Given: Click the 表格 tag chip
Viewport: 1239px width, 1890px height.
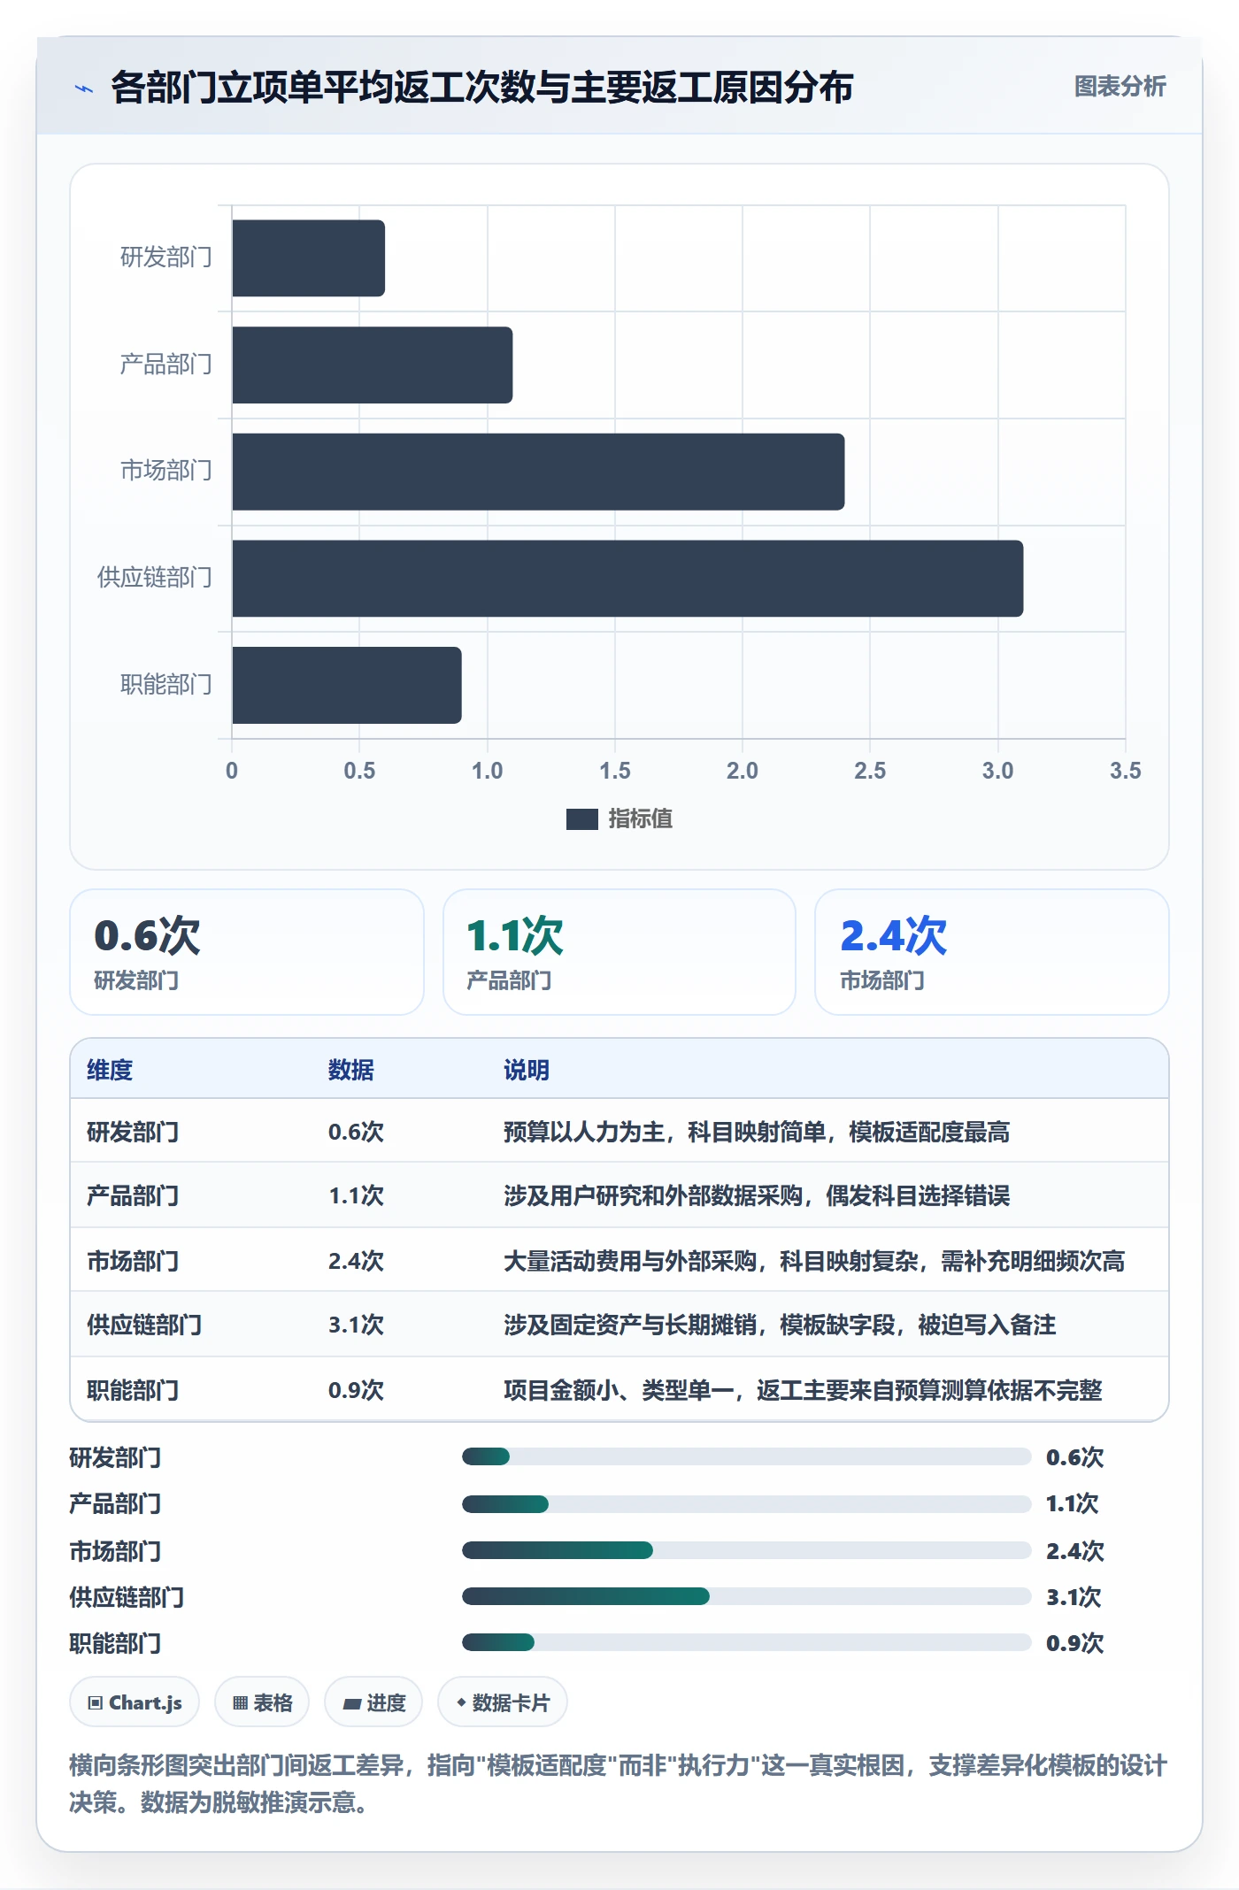Looking at the screenshot, I should 262,1702.
